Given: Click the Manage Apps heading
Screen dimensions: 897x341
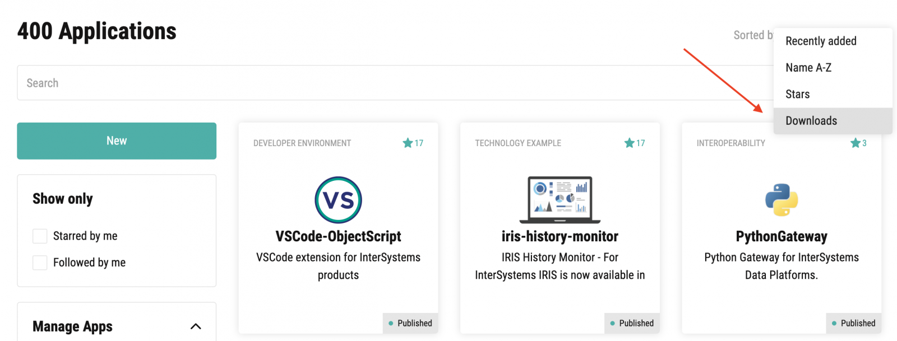Looking at the screenshot, I should [72, 326].
